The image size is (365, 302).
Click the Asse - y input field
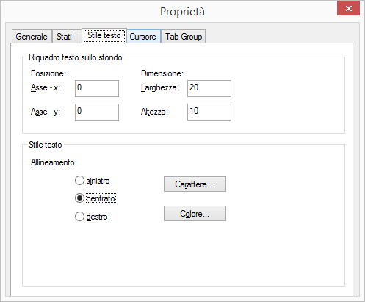point(97,112)
